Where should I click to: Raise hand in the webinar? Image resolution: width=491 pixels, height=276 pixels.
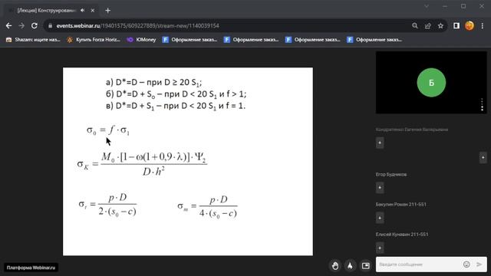(335, 266)
